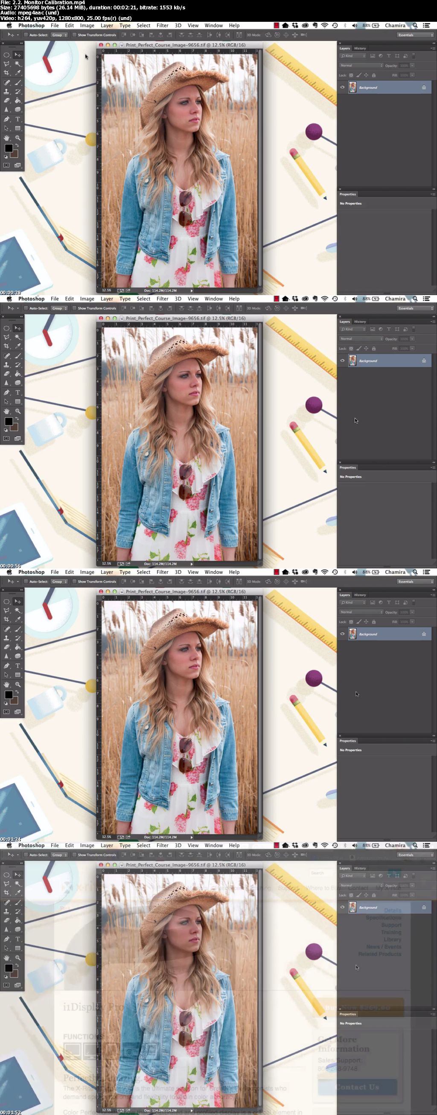
Task: Click Background layer thumbnail in the 00:01:24 frame
Action: 353,634
